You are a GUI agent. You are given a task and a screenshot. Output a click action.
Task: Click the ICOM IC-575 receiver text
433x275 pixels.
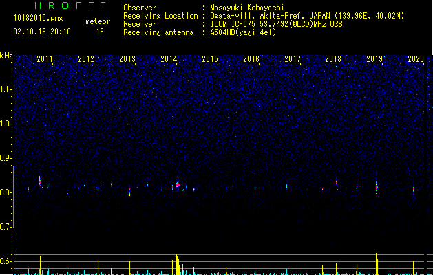[276, 24]
